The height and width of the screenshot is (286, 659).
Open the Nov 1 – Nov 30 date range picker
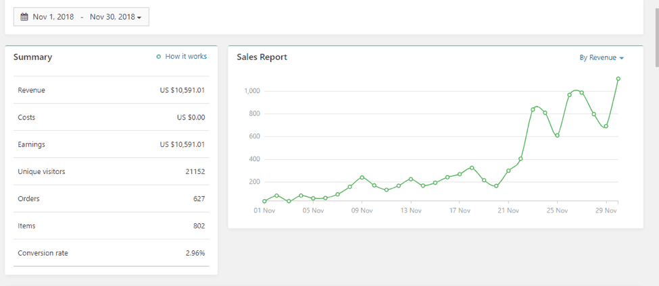(x=81, y=17)
